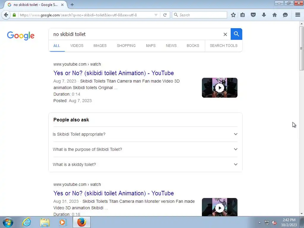Open the URL history dropdown arrow
This screenshot has height=228, width=304.
coord(156,15)
